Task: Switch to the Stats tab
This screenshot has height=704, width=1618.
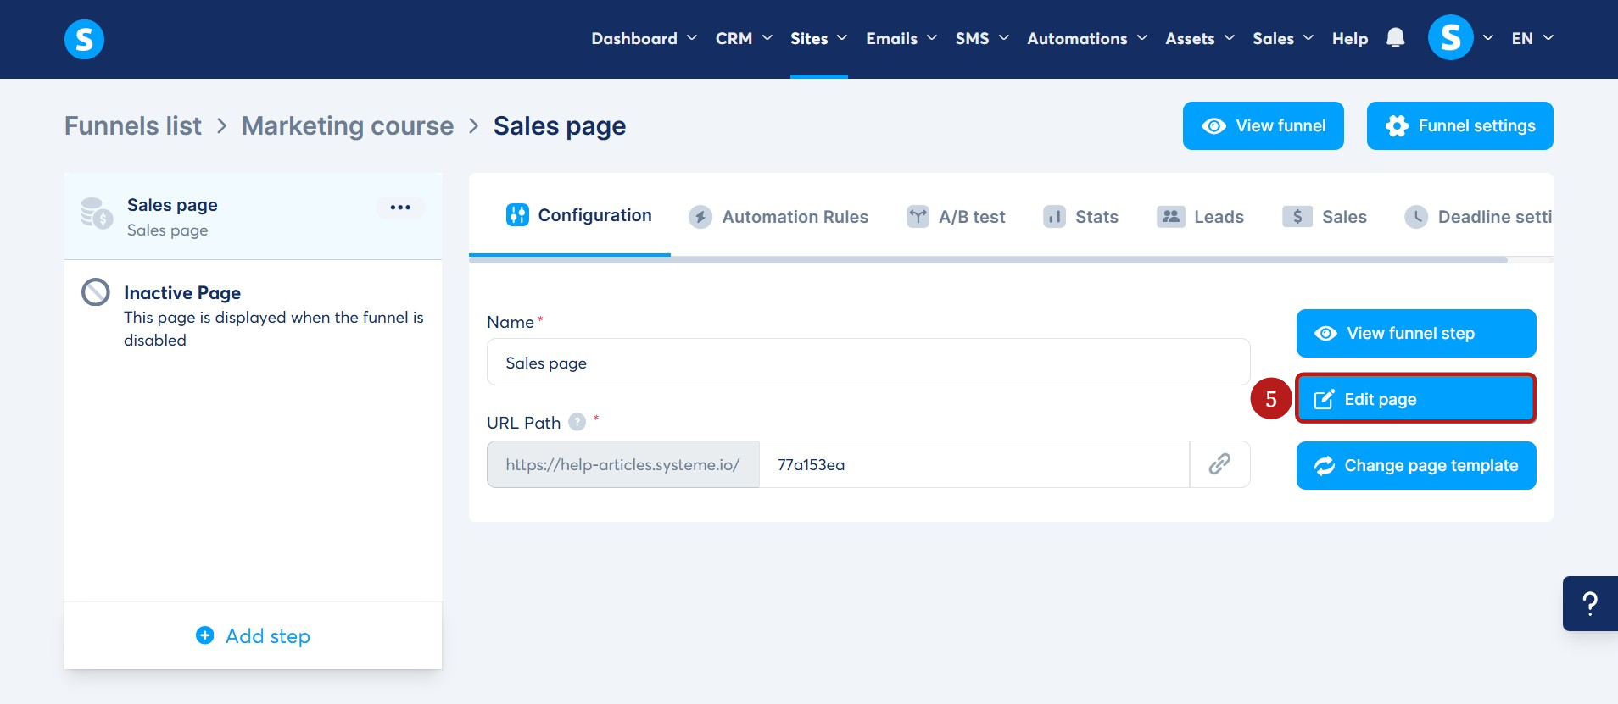Action: coord(1080,217)
